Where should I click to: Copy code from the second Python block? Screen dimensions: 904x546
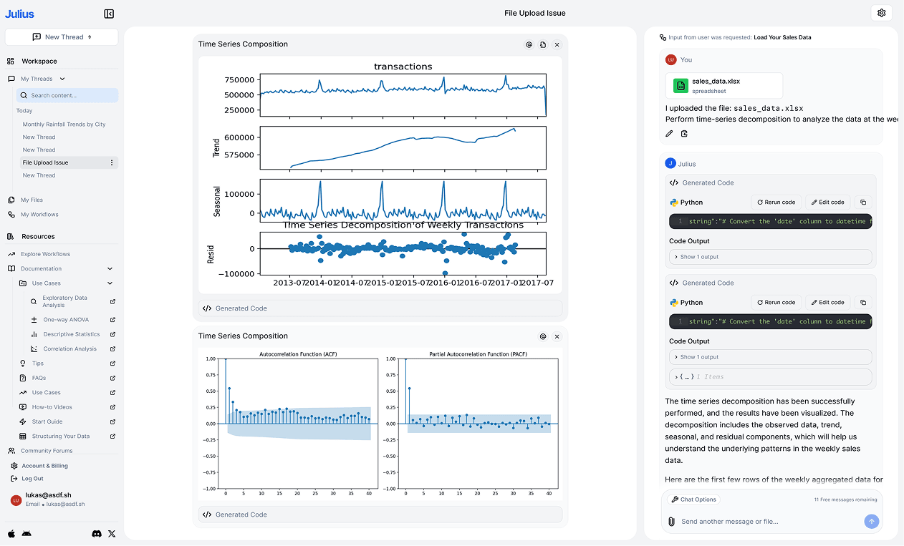tap(863, 303)
